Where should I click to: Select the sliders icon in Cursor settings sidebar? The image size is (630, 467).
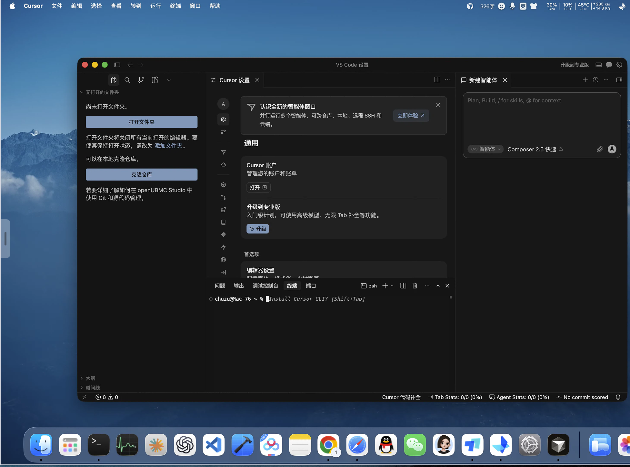(223, 132)
